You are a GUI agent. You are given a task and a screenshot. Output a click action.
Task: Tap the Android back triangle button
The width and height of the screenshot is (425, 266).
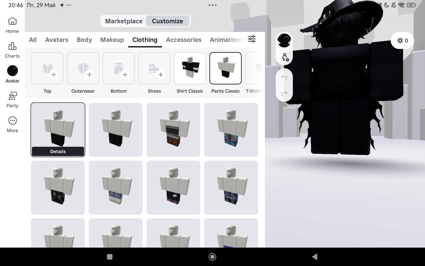tap(314, 257)
